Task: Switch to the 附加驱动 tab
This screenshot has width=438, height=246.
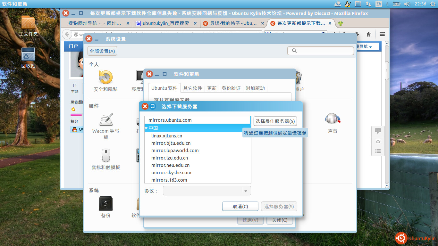Action: point(255,88)
